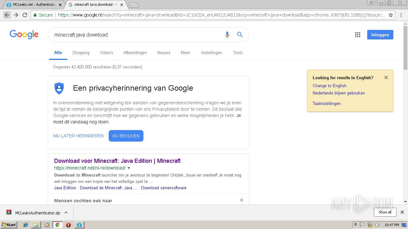Open the Opera taskbar icon

click(68, 225)
